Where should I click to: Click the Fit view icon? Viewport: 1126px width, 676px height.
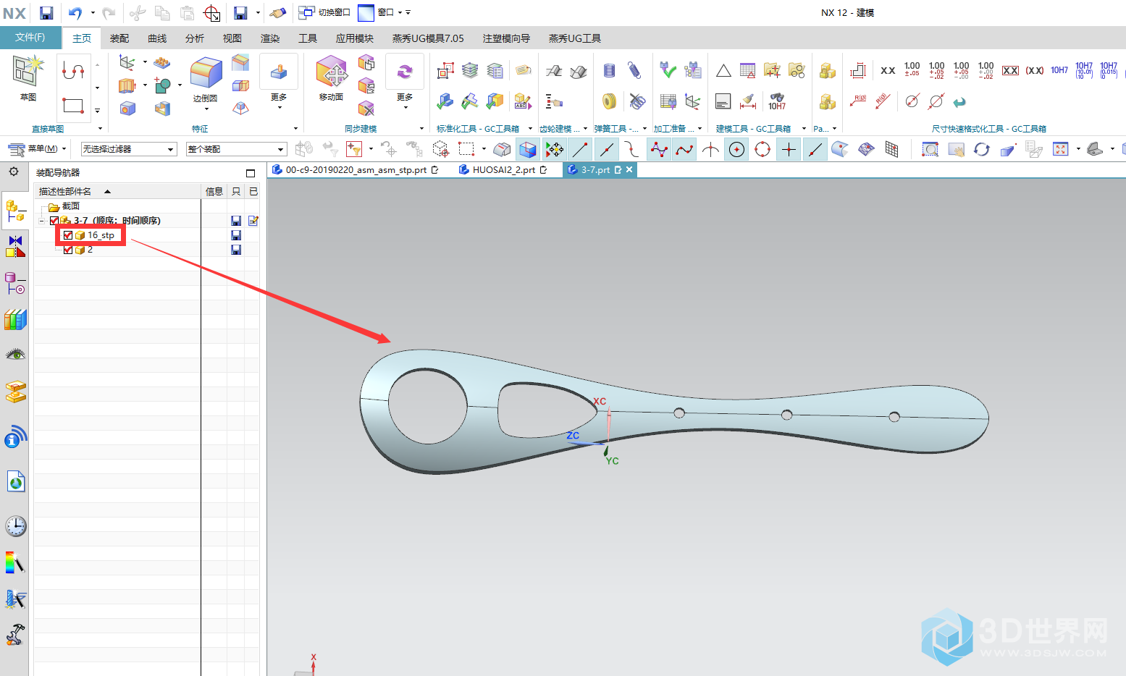click(x=1061, y=149)
